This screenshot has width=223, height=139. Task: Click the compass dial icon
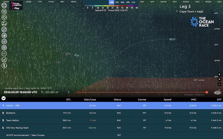point(4,36)
